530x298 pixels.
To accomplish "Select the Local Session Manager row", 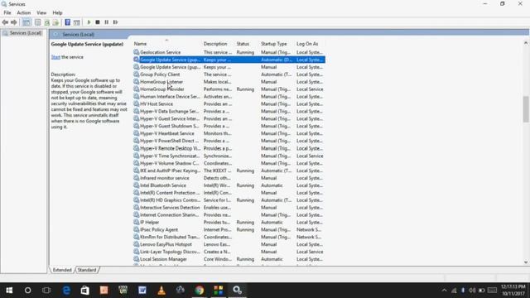I will coord(229,259).
